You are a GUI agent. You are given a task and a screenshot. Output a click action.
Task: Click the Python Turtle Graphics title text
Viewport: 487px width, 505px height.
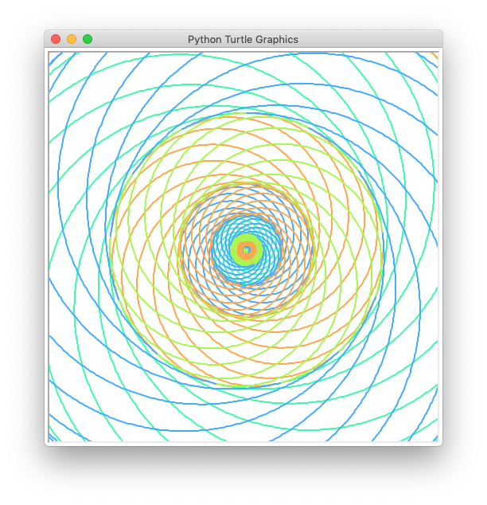[x=243, y=39]
